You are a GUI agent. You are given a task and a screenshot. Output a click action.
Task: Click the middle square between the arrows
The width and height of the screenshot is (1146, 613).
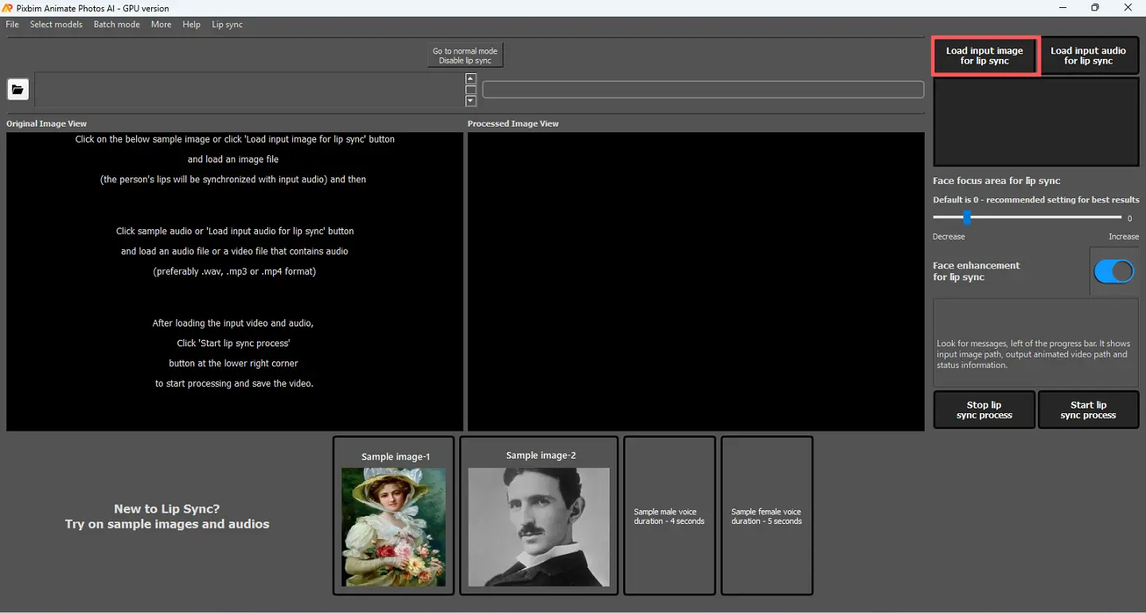pyautogui.click(x=471, y=90)
